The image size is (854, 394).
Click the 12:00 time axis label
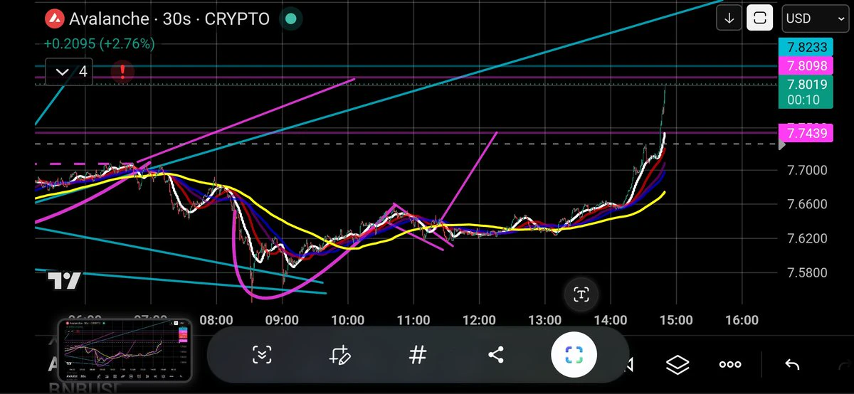[479, 321]
